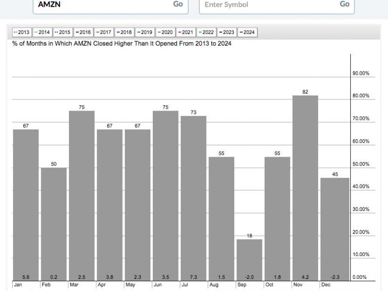Toggle the 2023 year series
The width and height of the screenshot is (388, 291).
point(227,32)
